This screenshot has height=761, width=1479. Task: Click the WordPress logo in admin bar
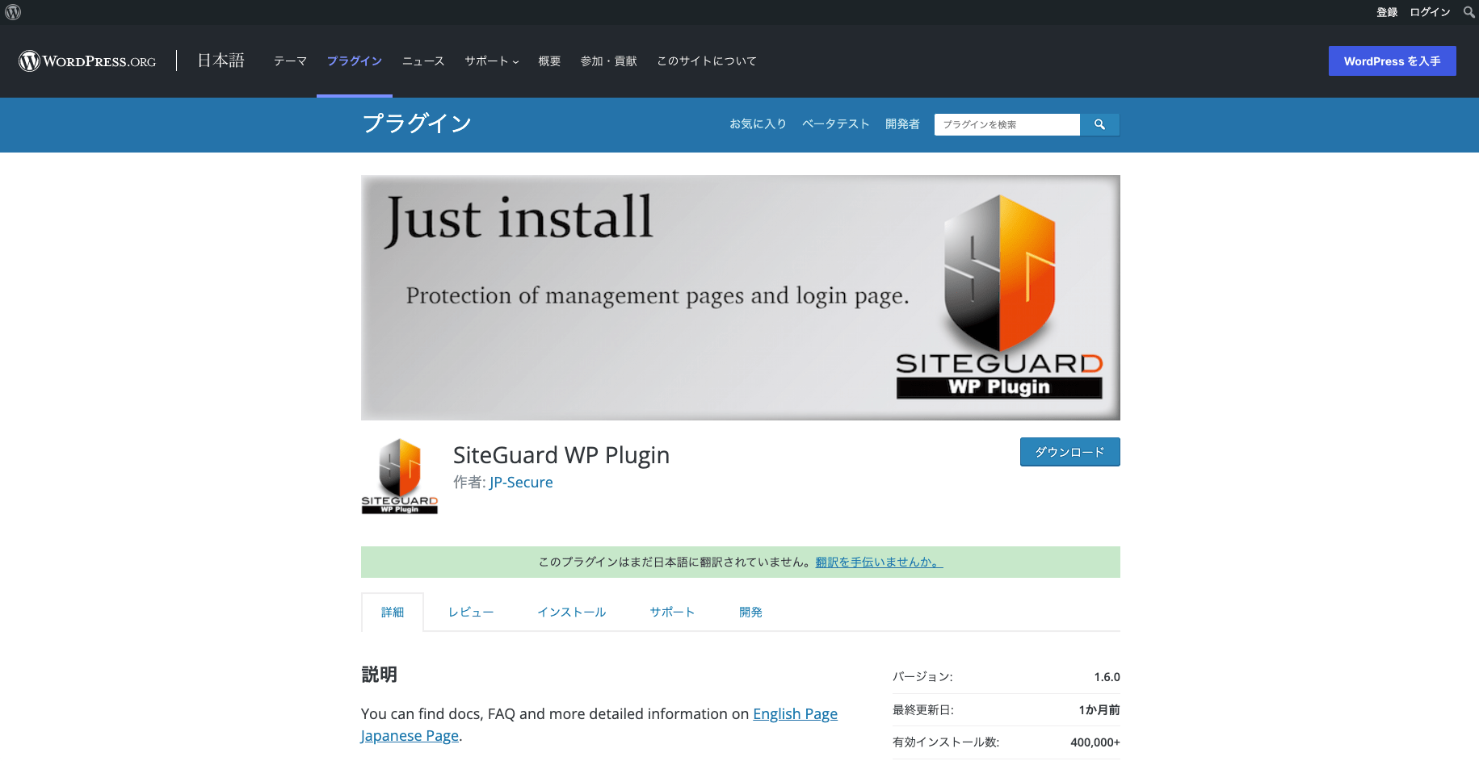coord(13,12)
